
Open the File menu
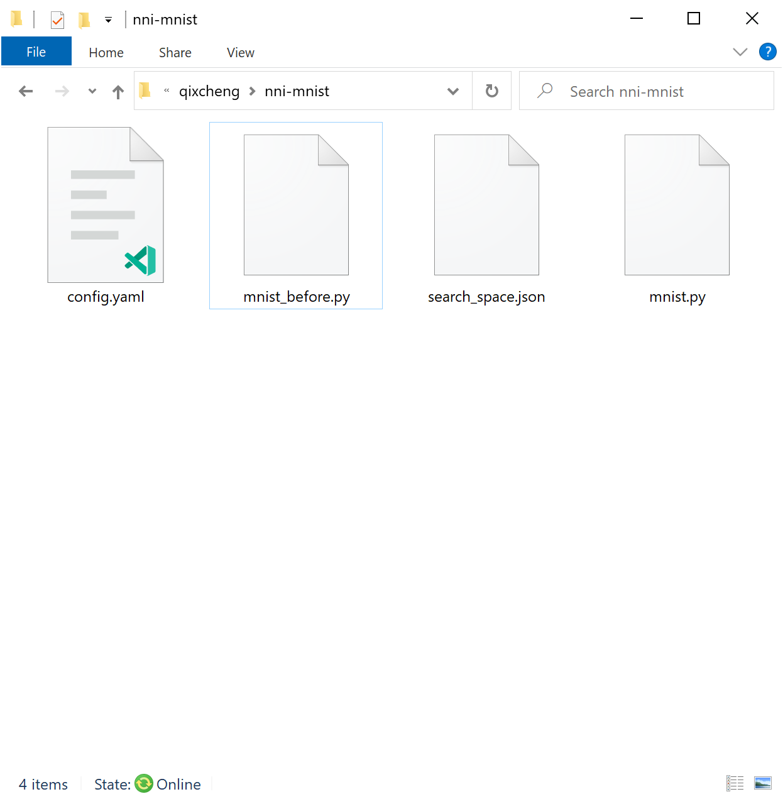36,51
